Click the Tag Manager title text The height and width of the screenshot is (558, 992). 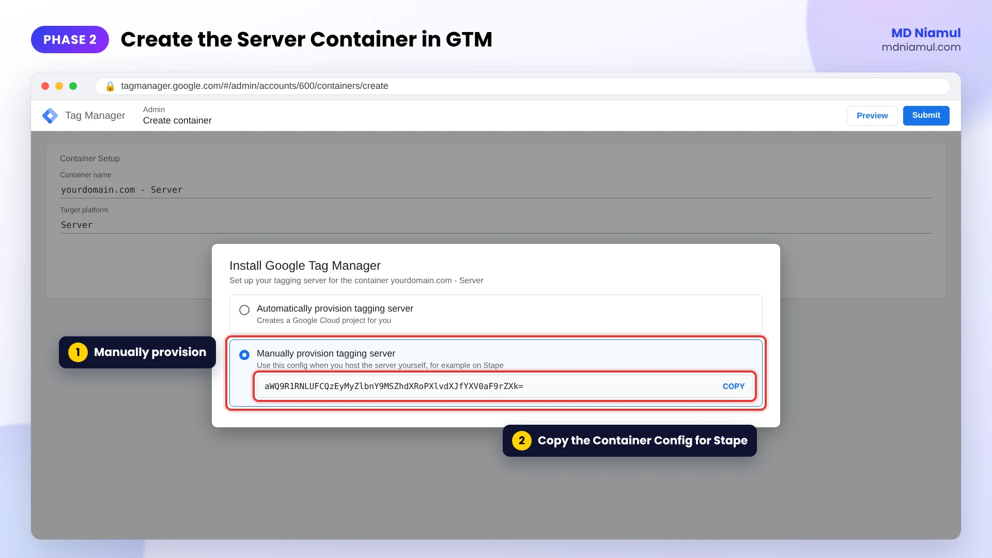click(x=95, y=116)
